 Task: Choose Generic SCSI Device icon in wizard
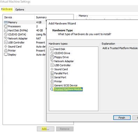pyautogui.click(x=52, y=85)
